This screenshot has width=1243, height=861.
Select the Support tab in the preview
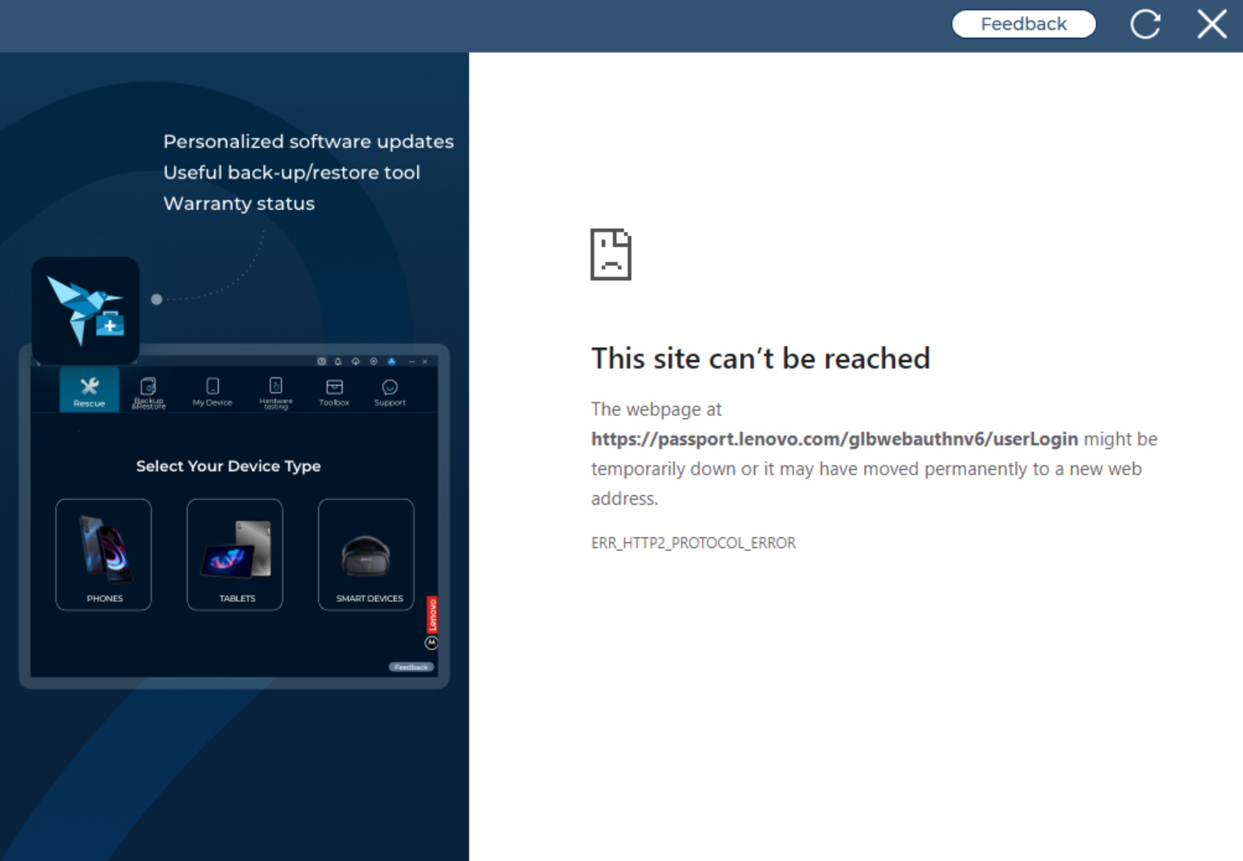[x=390, y=392]
